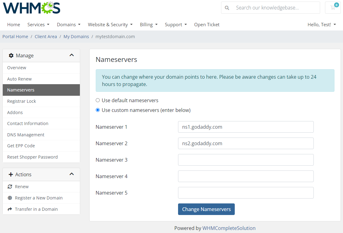This screenshot has width=343, height=233.
Task: Open the Billing dropdown menu
Action: (148, 24)
